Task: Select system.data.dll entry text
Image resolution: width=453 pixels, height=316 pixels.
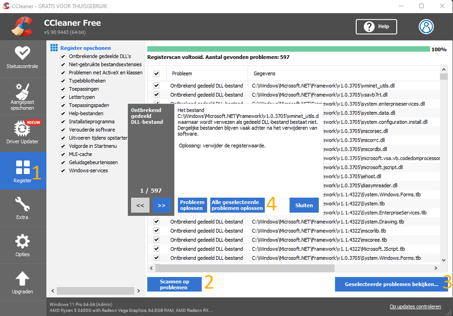Action: pyautogui.click(x=359, y=113)
